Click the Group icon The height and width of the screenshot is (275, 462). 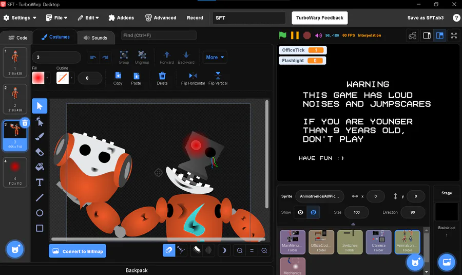(124, 57)
